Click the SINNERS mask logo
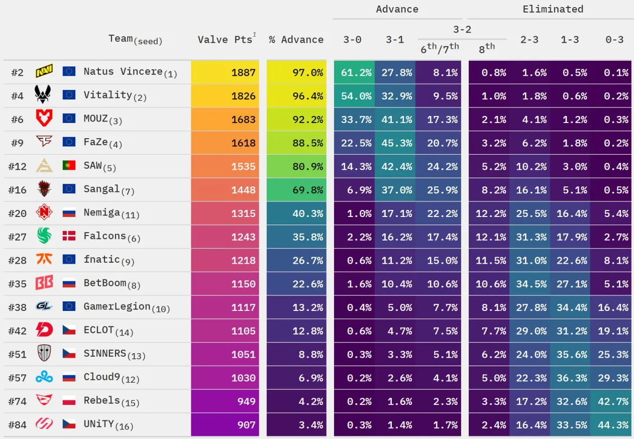This screenshot has height=439, width=634. tap(44, 354)
